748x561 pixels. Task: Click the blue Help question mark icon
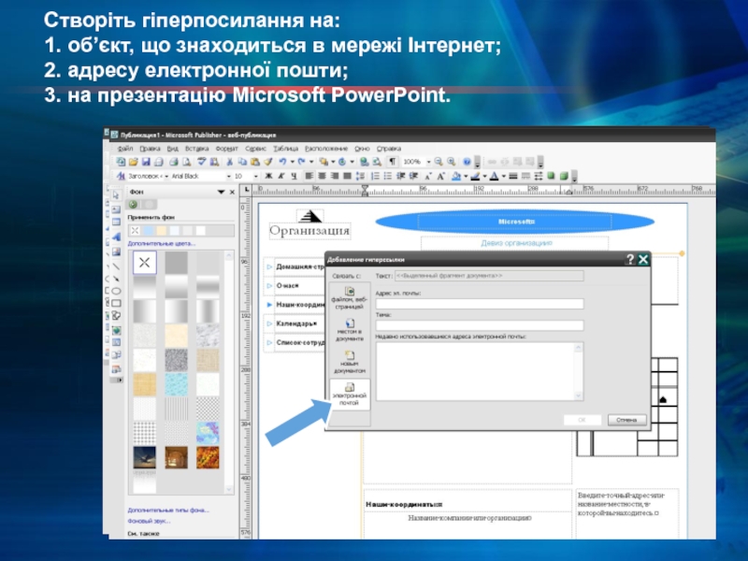[x=467, y=162]
